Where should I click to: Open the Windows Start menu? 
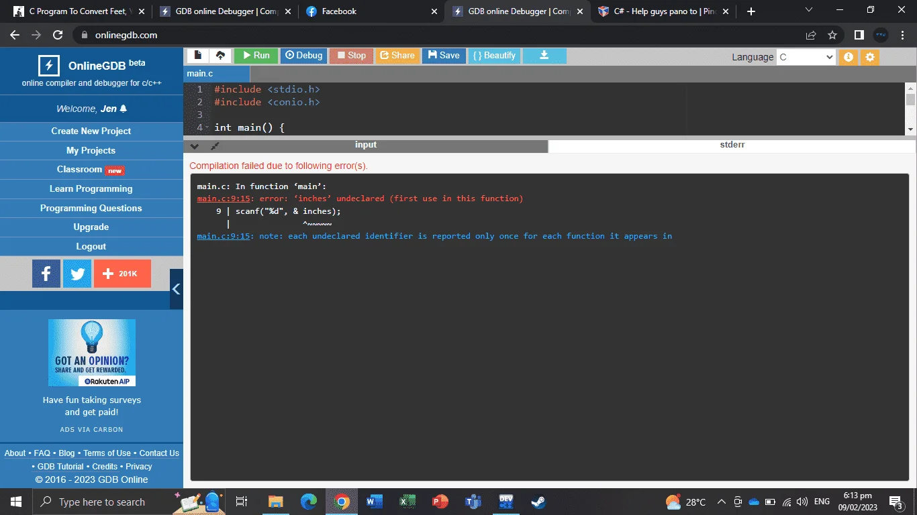tap(16, 502)
